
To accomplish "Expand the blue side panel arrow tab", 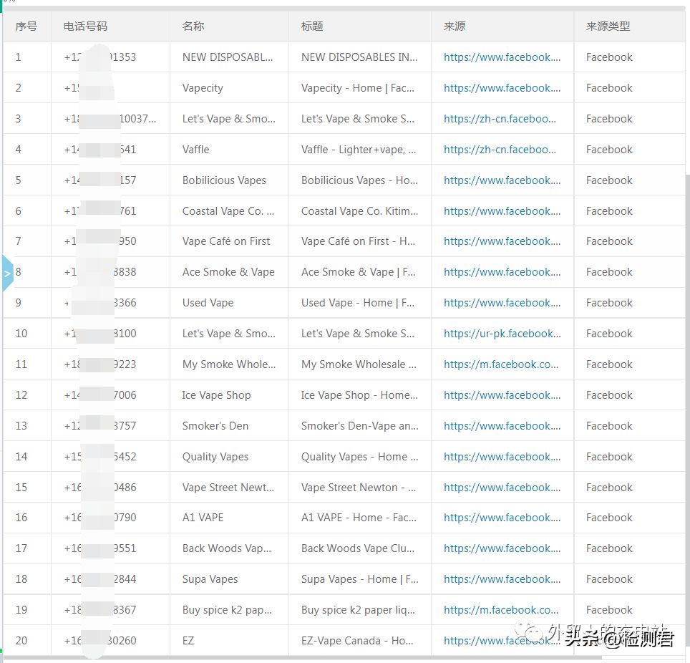I will tap(7, 274).
